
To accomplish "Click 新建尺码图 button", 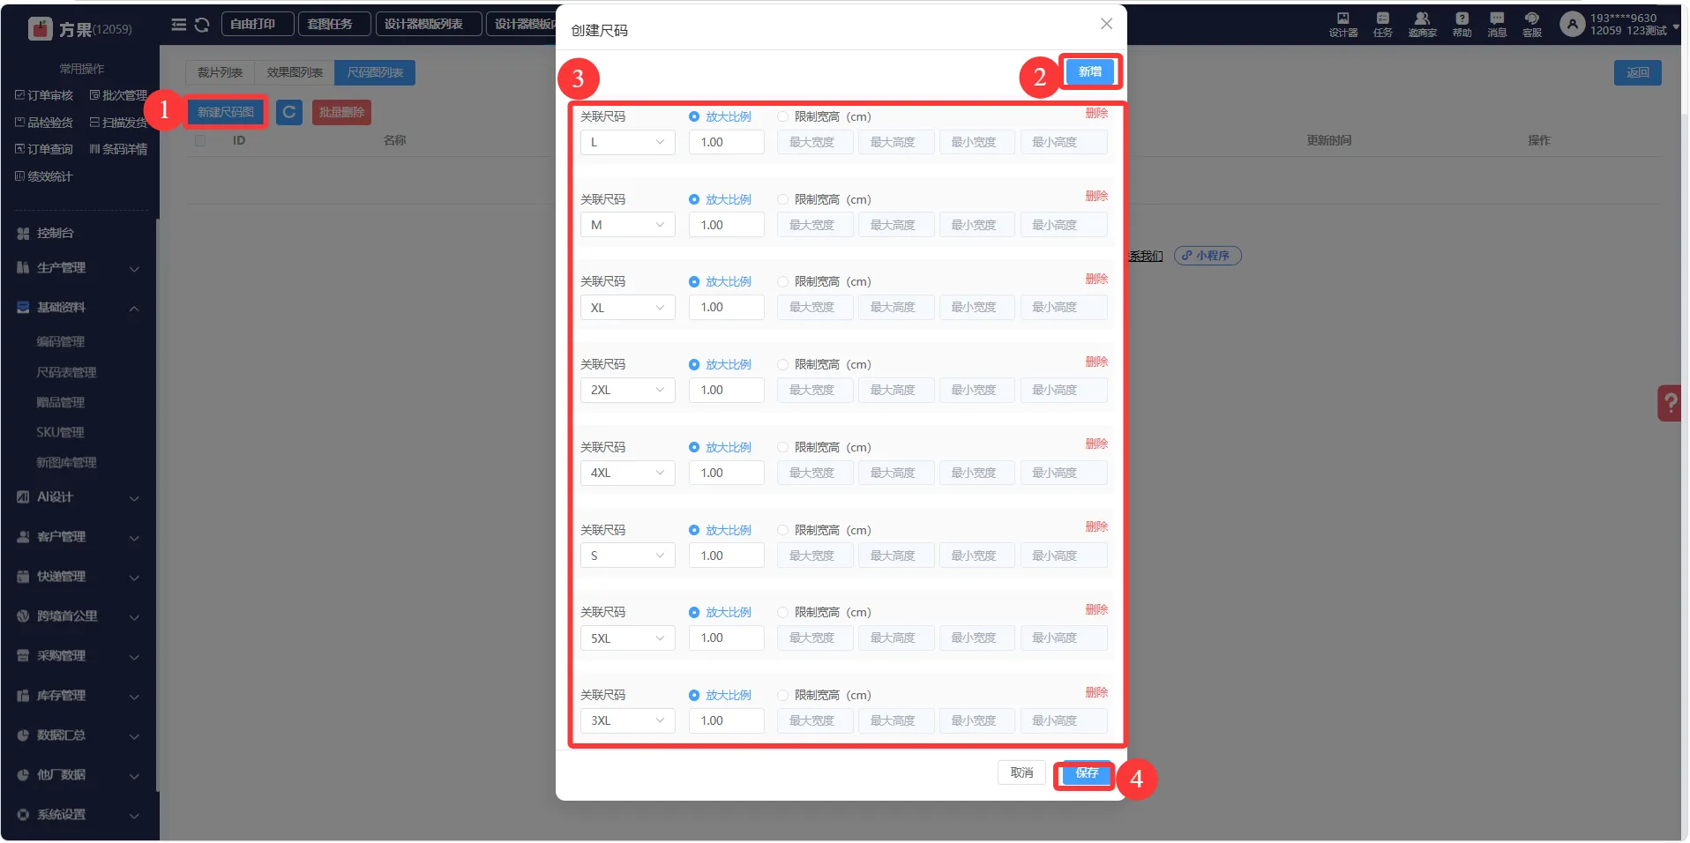I will tap(226, 112).
